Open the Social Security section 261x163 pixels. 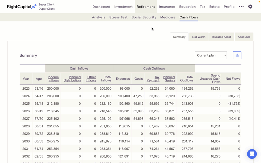[x=144, y=17]
